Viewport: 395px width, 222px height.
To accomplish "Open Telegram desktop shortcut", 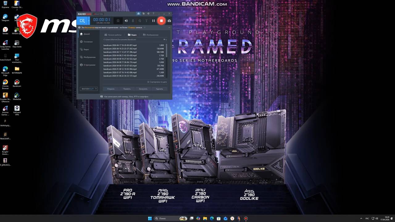I will (x=5, y=18).
